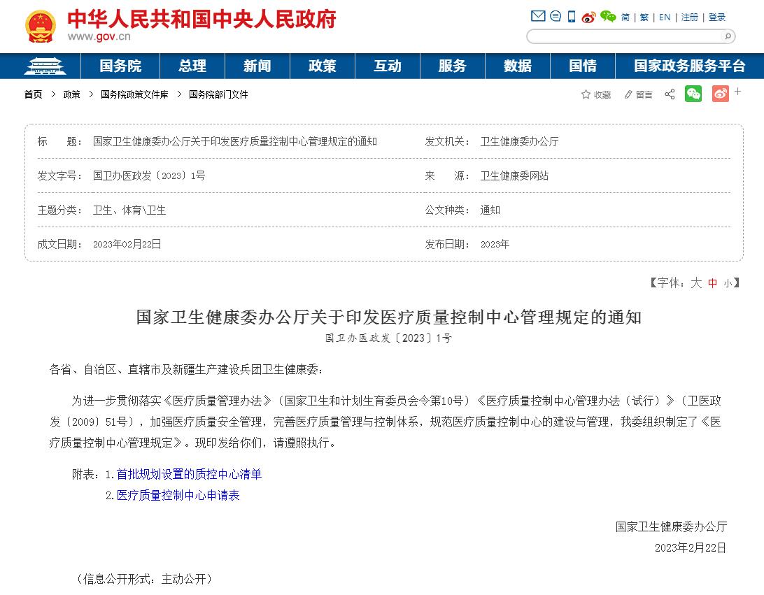Open 互动 navigation tab
764x595 pixels.
[x=388, y=66]
